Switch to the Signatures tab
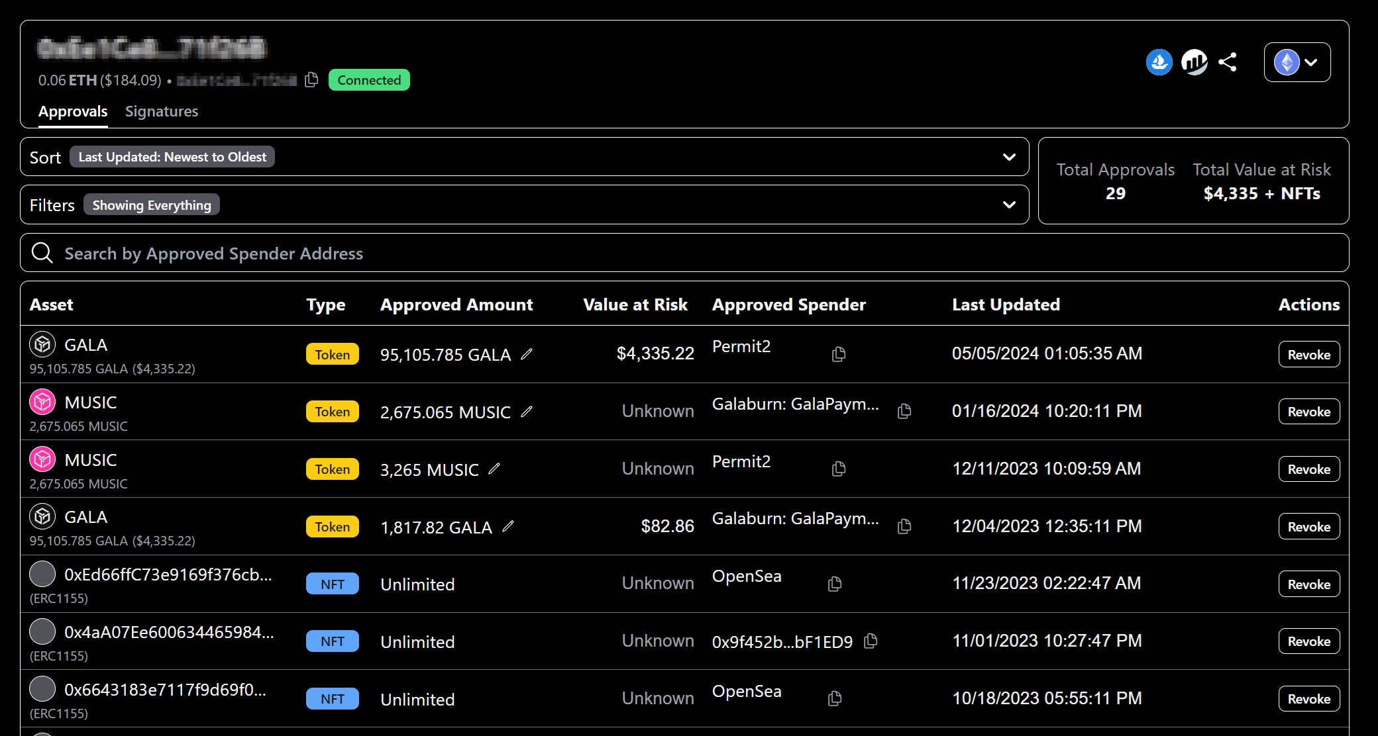This screenshot has height=736, width=1378. [162, 111]
